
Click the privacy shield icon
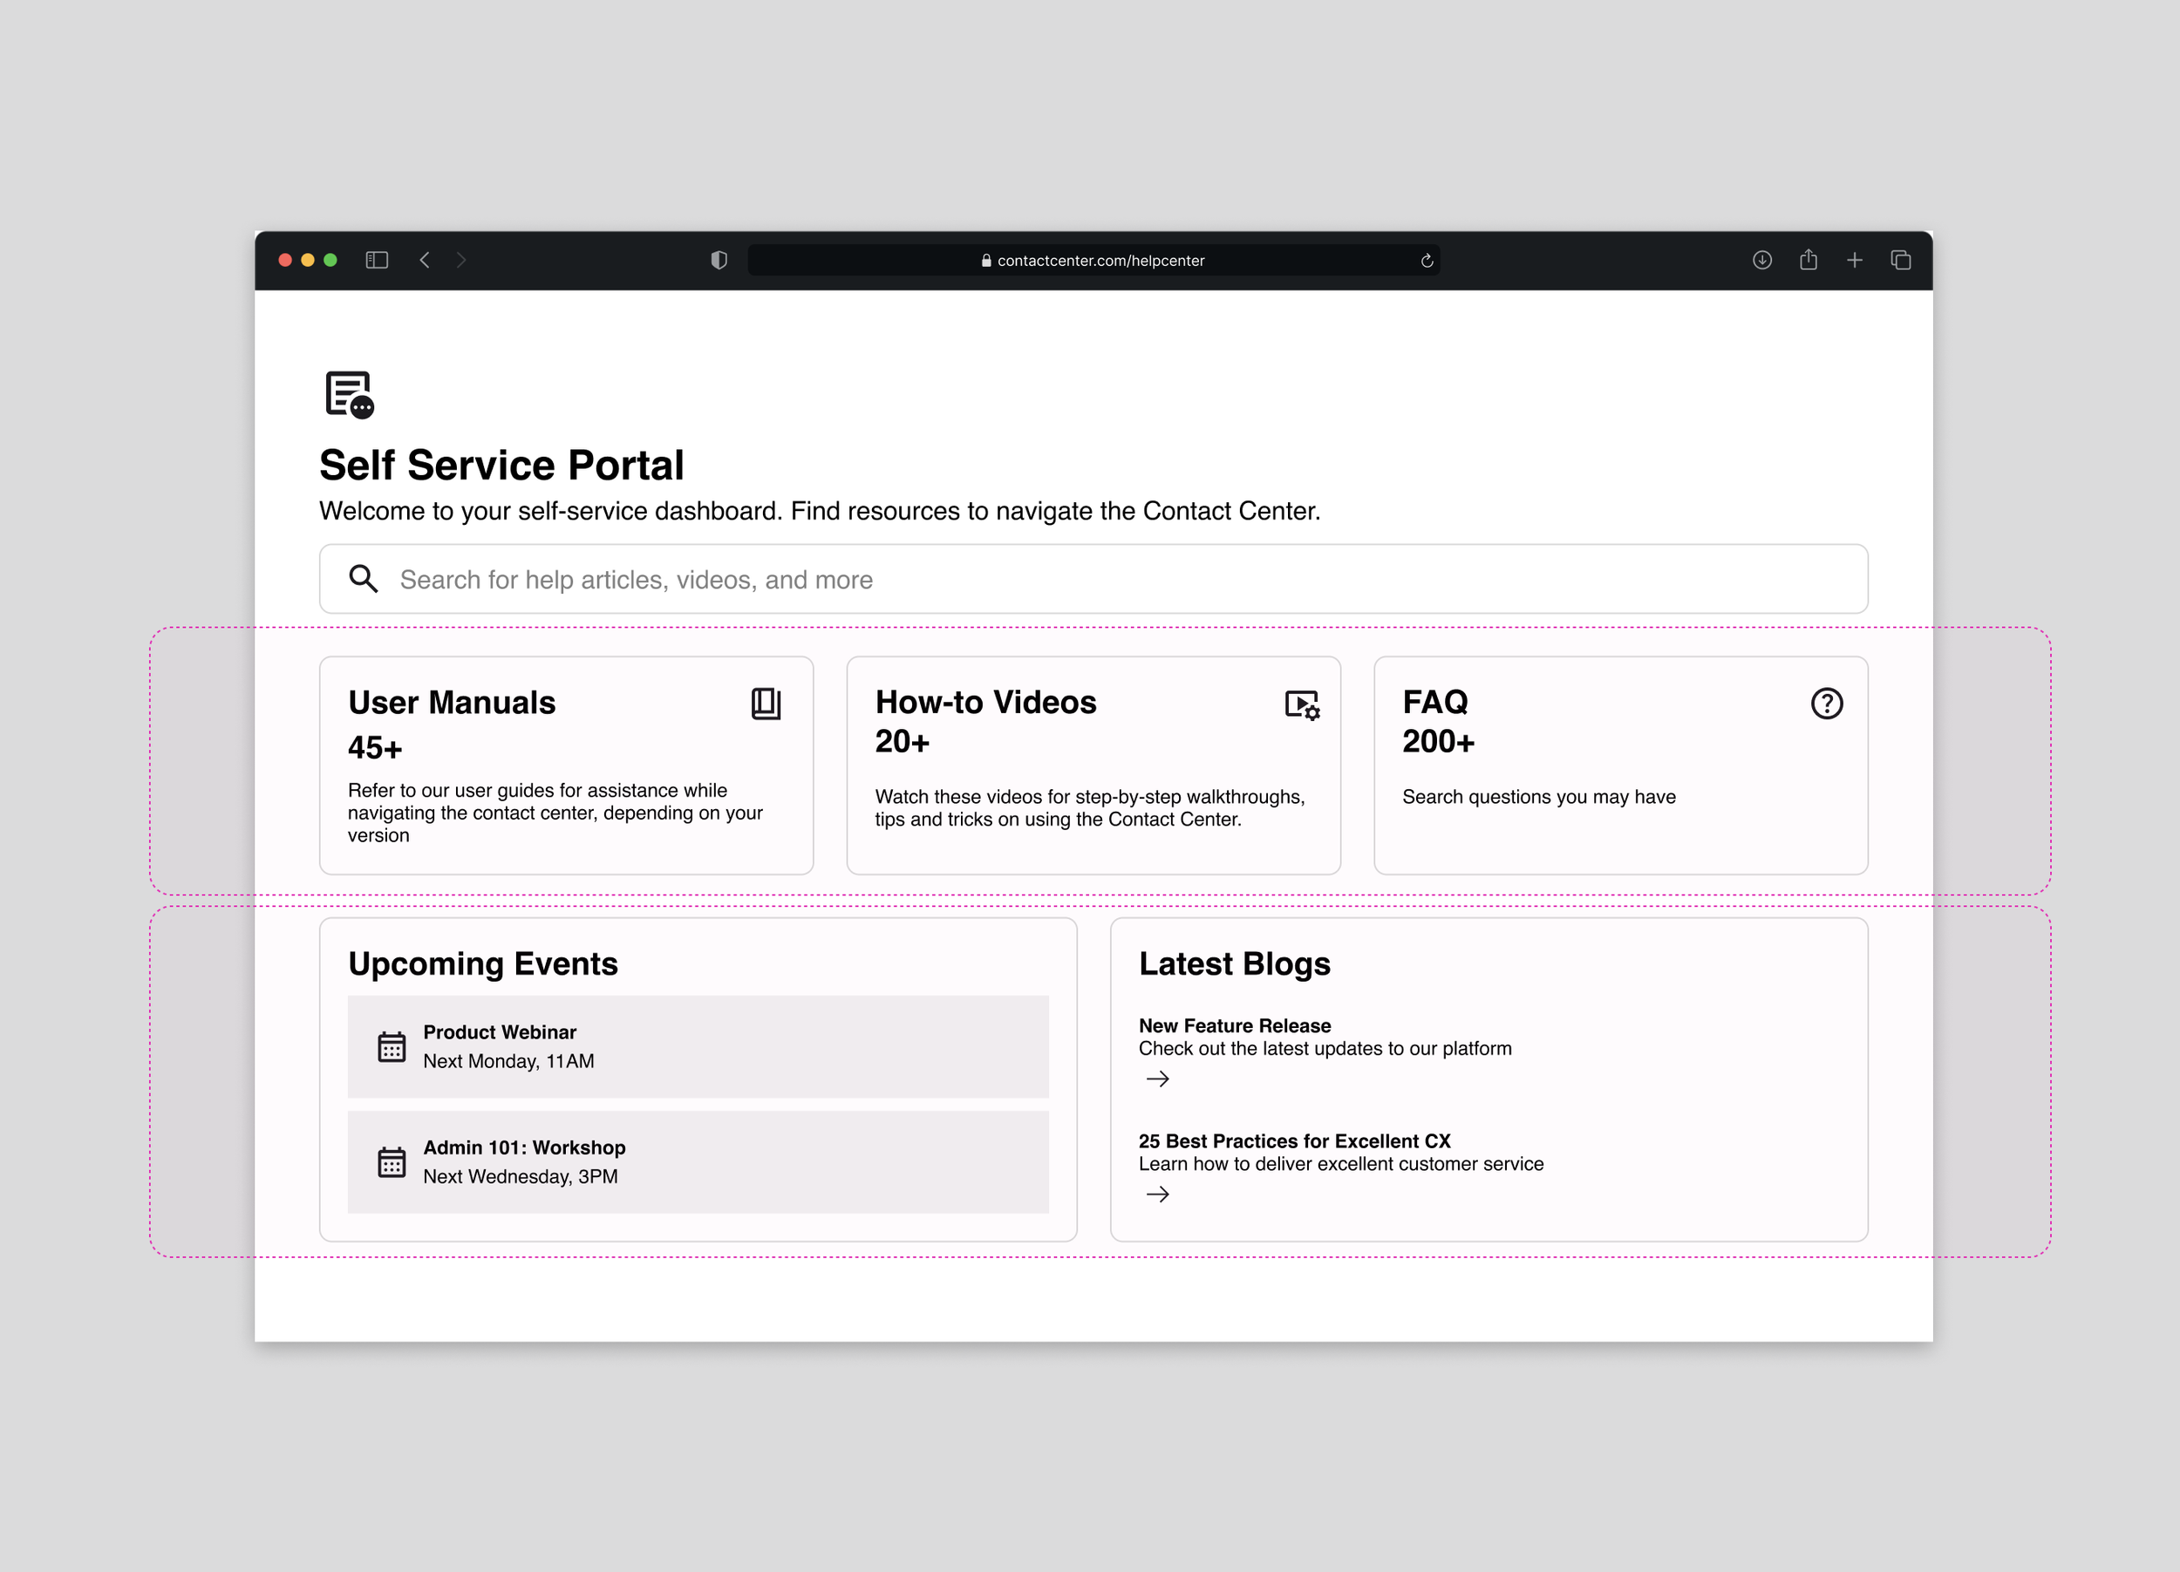click(x=719, y=261)
